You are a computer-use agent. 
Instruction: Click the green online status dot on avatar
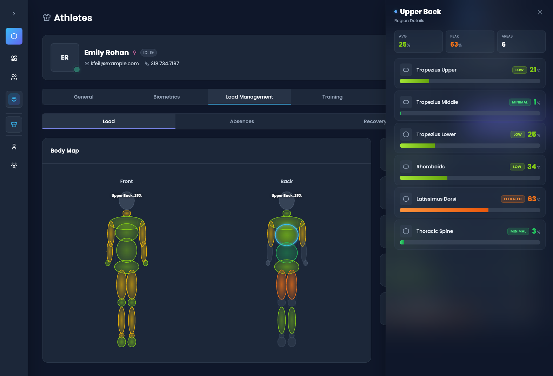click(77, 69)
